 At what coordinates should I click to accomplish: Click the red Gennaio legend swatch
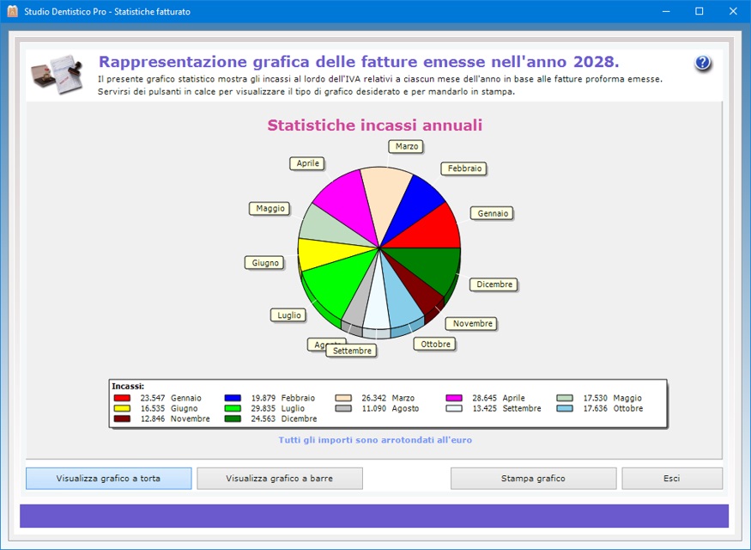(x=122, y=398)
